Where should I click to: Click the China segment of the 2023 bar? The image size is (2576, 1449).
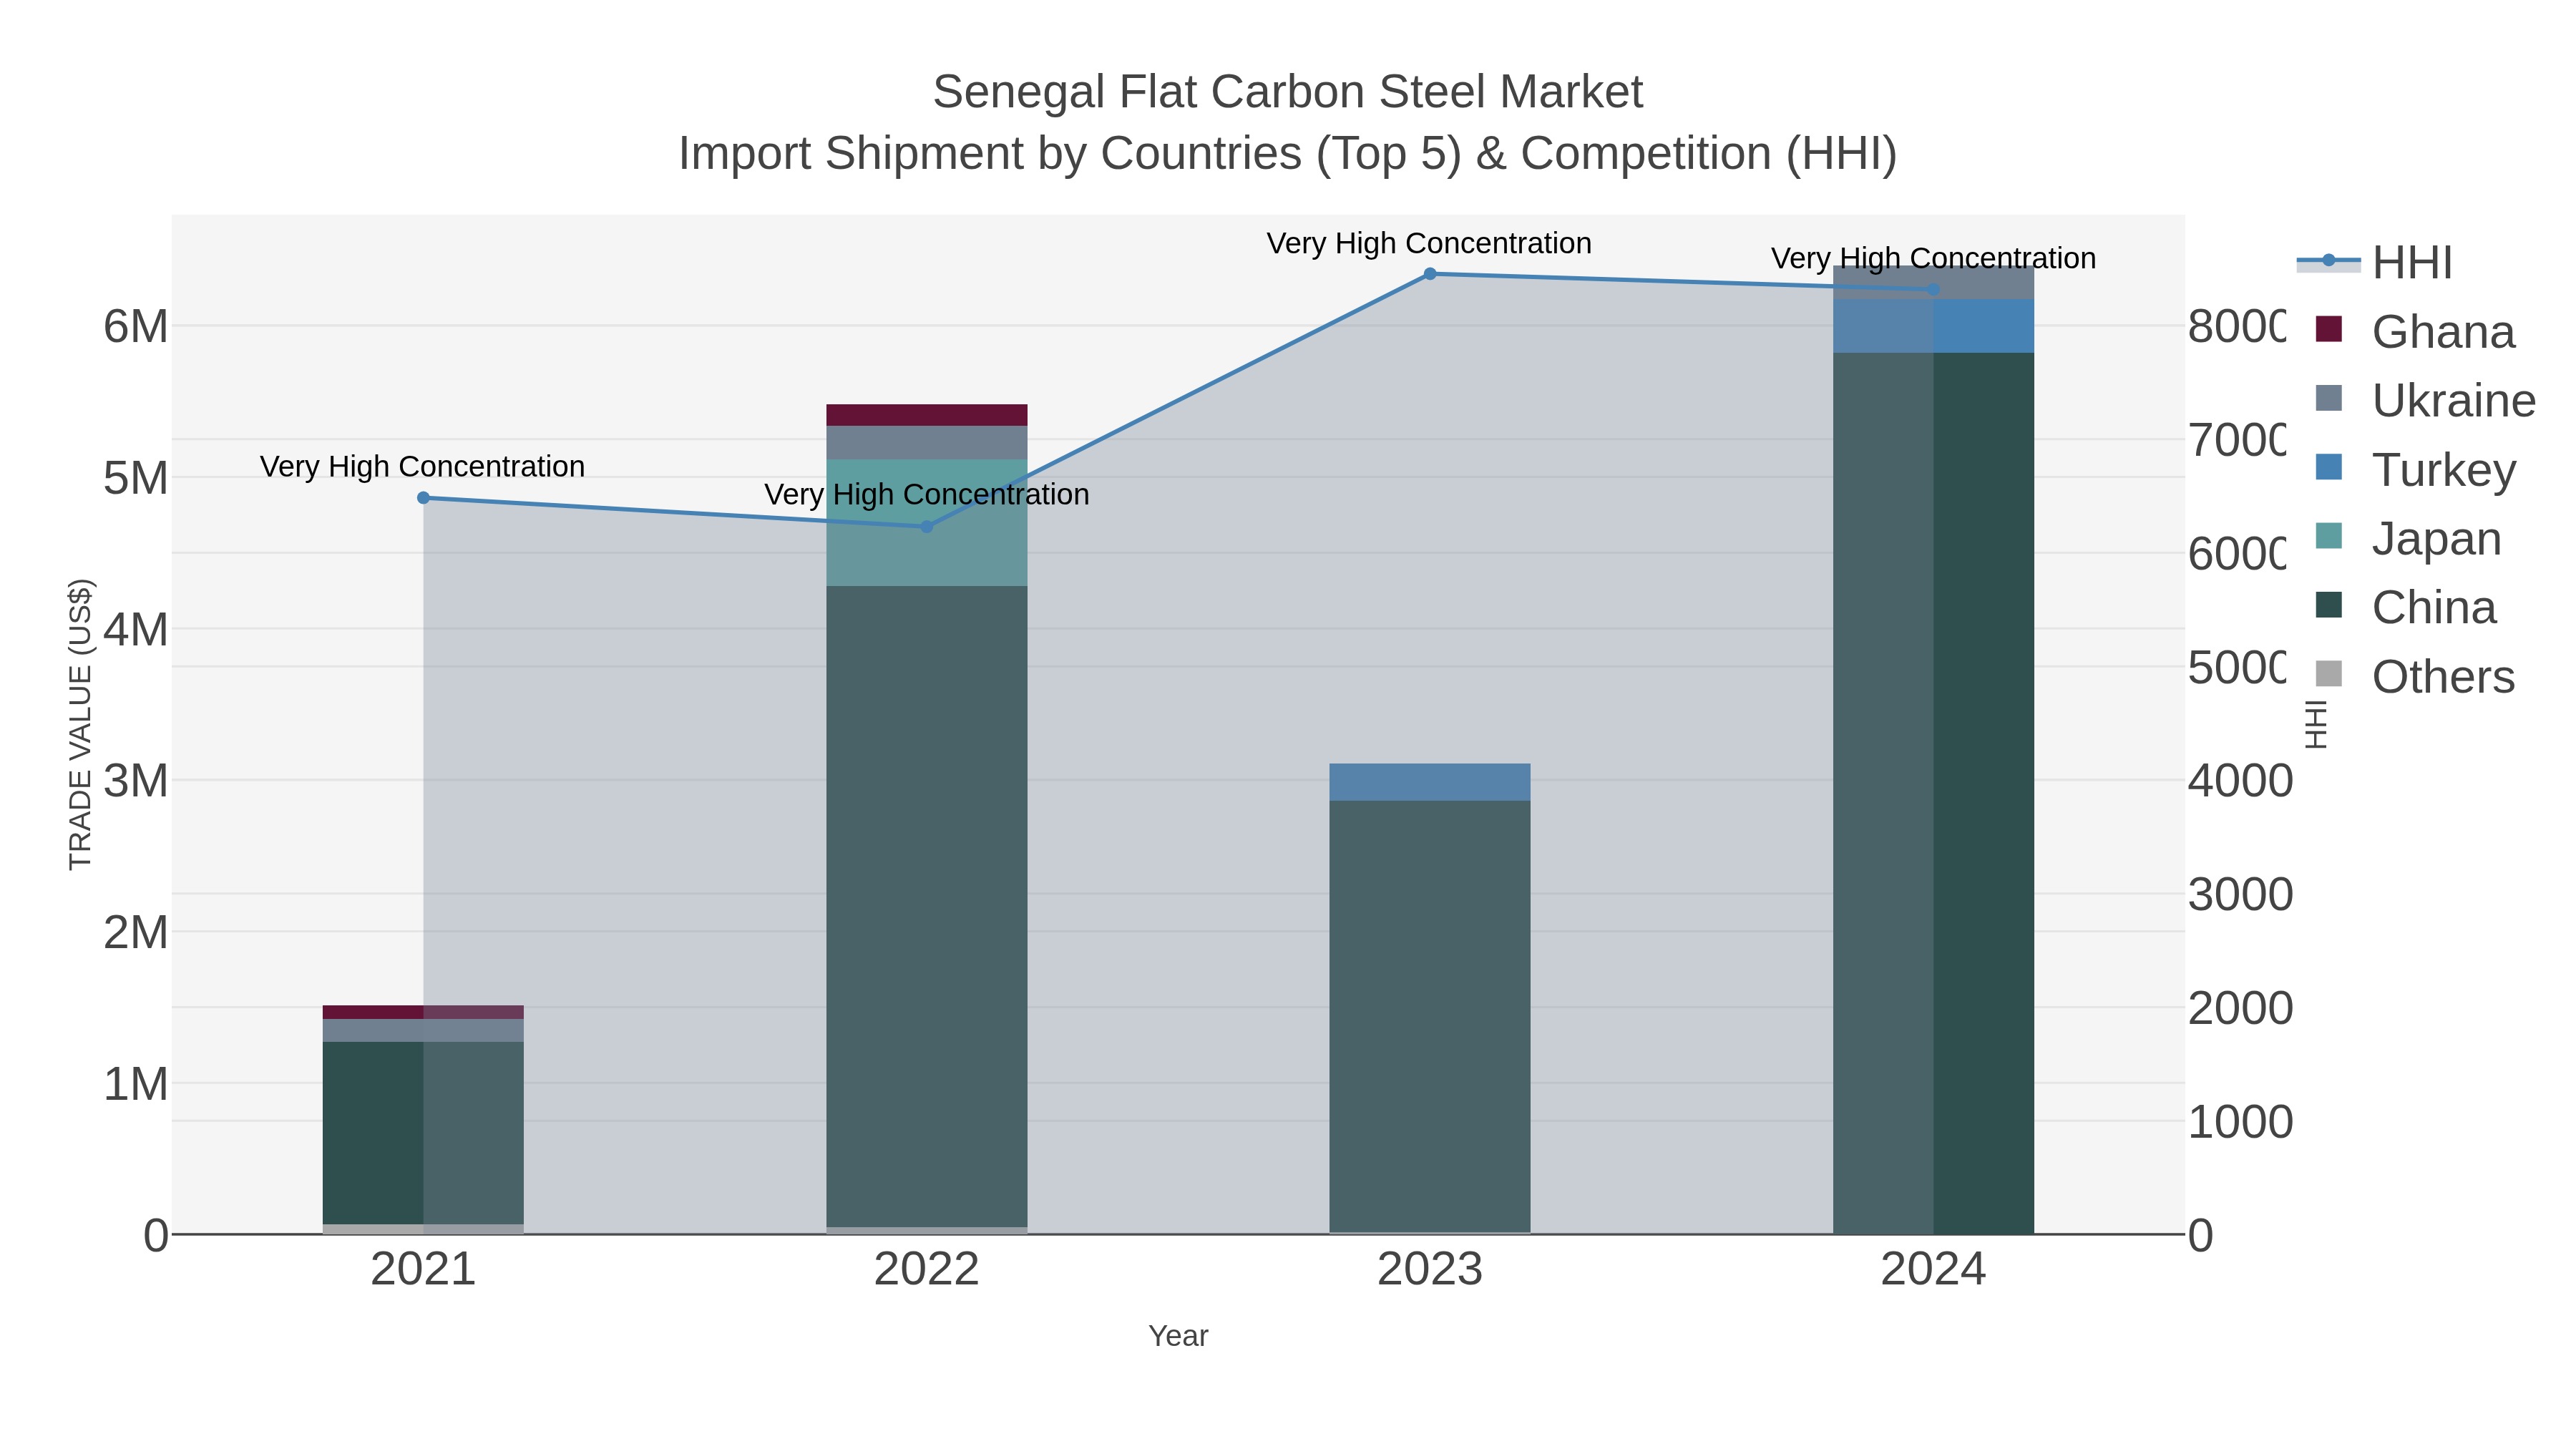pyautogui.click(x=1430, y=1016)
